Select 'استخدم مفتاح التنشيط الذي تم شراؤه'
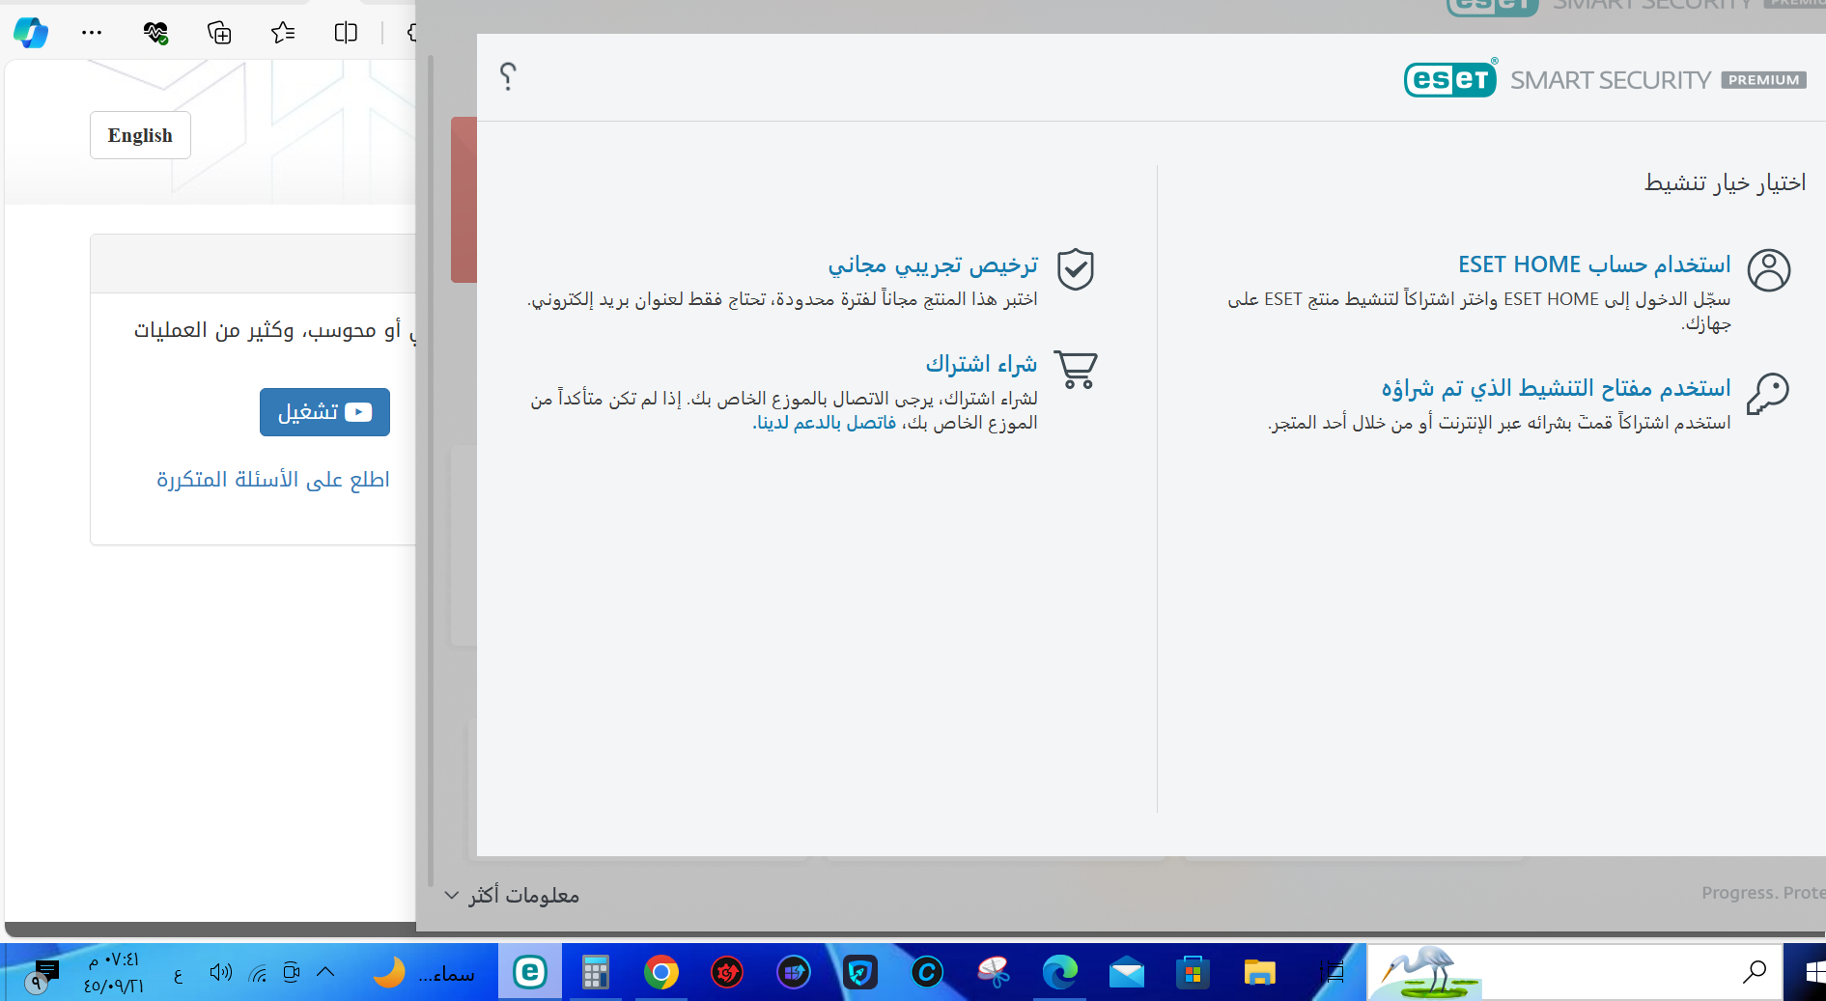The image size is (1826, 1001). pos(1556,388)
